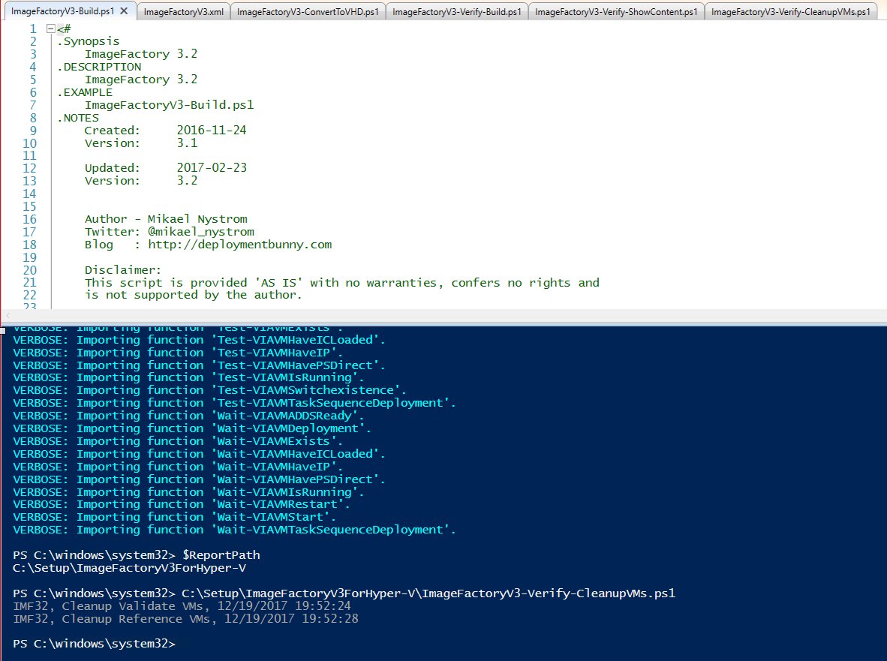Close the ImageFactoryV3-Build.ps1 tab
The image size is (887, 661).
125,11
